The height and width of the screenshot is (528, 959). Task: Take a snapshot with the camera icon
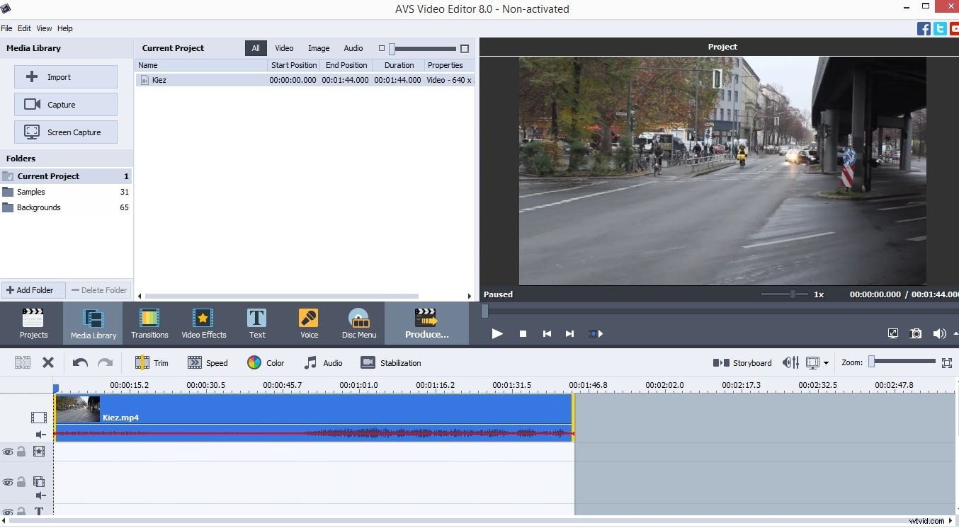915,333
